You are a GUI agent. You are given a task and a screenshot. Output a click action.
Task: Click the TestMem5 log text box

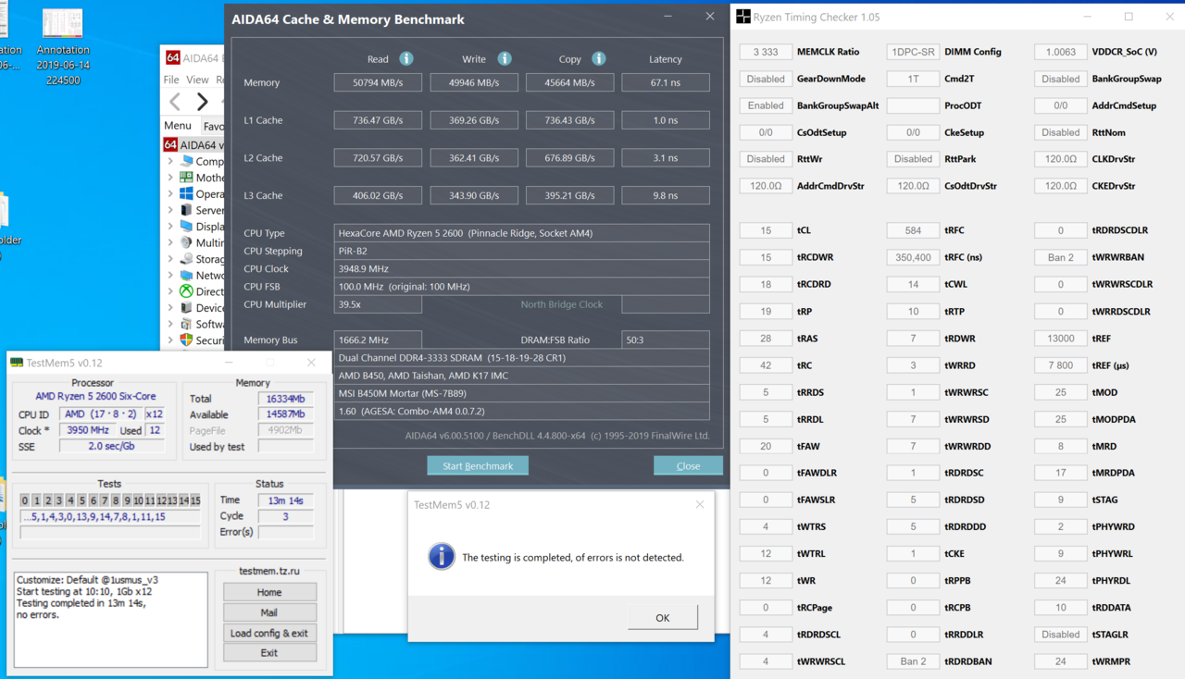click(111, 619)
